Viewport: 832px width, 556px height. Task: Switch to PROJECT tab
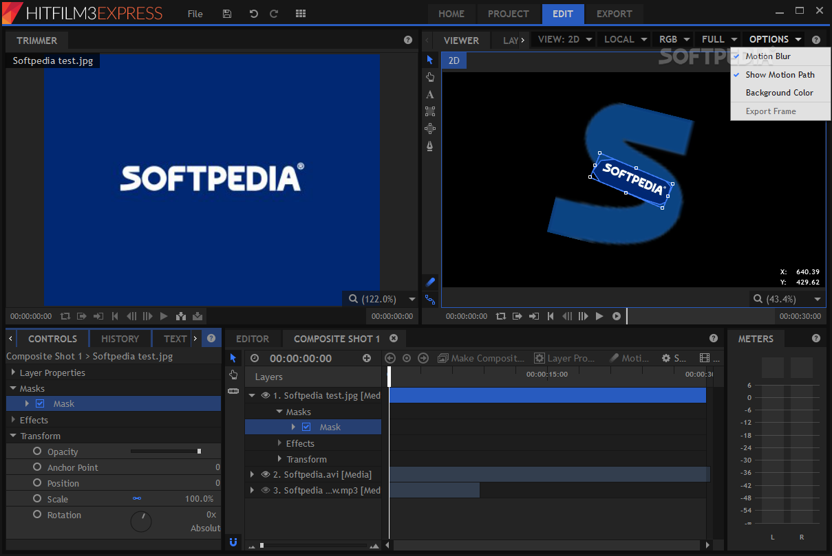(509, 14)
